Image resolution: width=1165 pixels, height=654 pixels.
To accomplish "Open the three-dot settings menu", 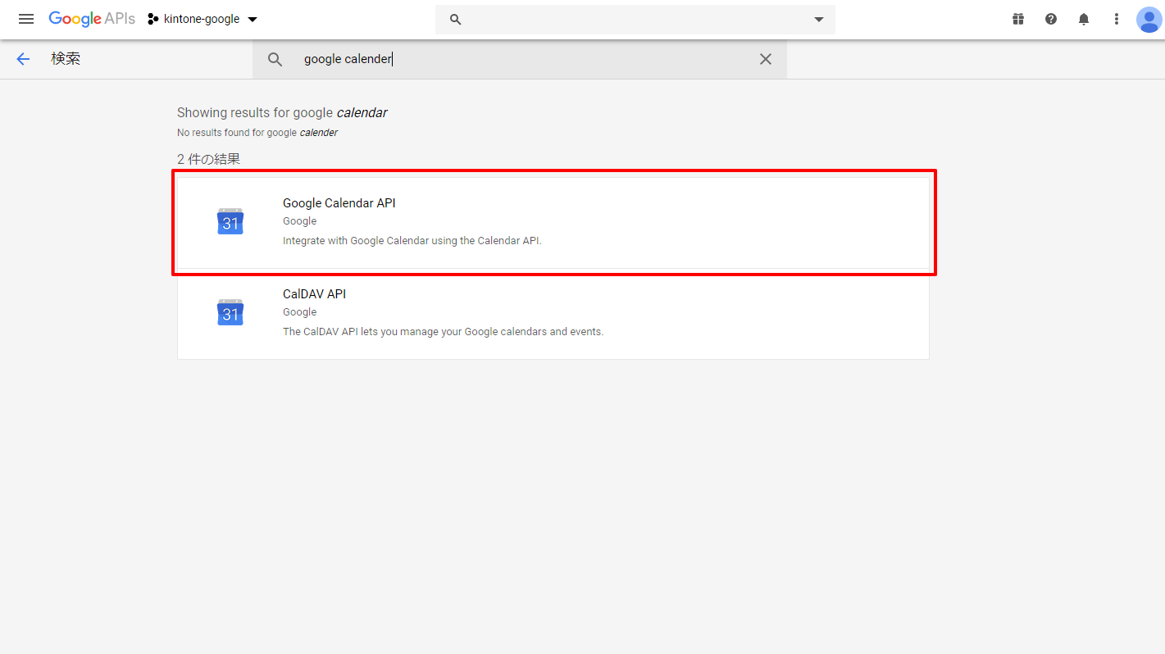I will point(1117,19).
